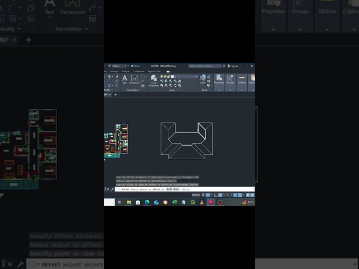Image resolution: width=359 pixels, height=269 pixels.
Task: Toggle polar tracking in status bar
Action: (x=220, y=195)
